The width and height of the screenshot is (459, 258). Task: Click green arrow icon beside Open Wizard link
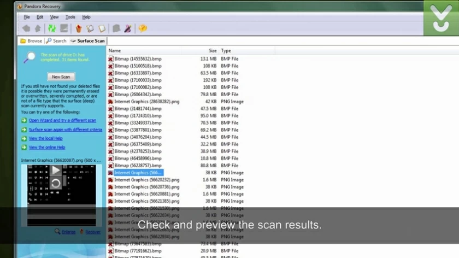point(24,120)
